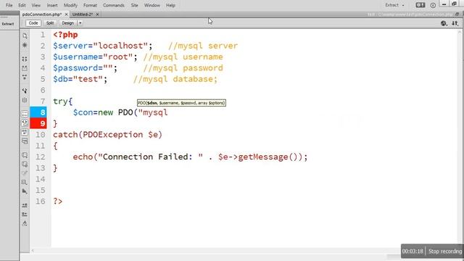Show the Code Navigator
The width and height of the screenshot is (464, 261).
pos(25,45)
